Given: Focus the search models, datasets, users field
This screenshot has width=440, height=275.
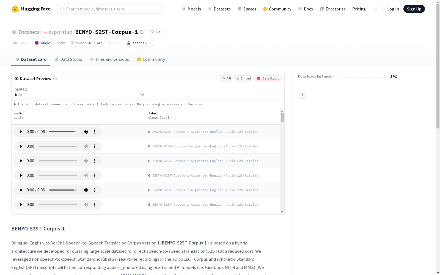Looking at the screenshot, I should pos(110,9).
